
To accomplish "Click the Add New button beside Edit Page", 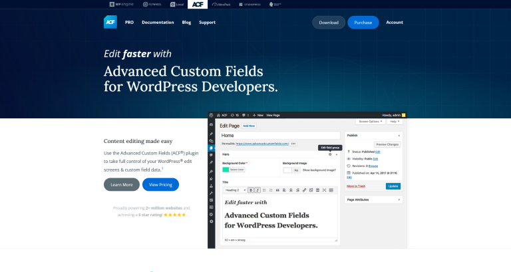I will (249, 126).
